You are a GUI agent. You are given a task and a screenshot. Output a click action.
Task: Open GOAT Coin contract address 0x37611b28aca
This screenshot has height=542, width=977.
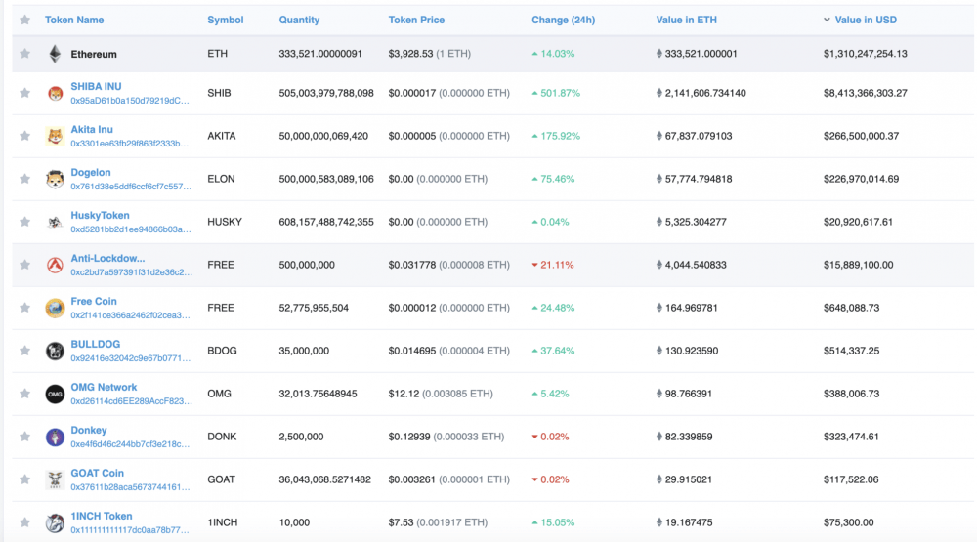130,487
